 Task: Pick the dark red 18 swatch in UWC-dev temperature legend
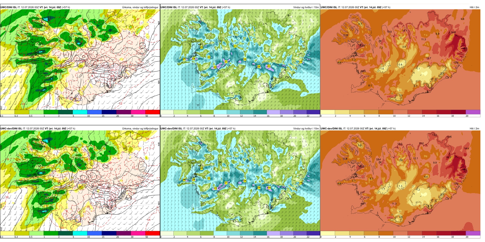coord(458,233)
